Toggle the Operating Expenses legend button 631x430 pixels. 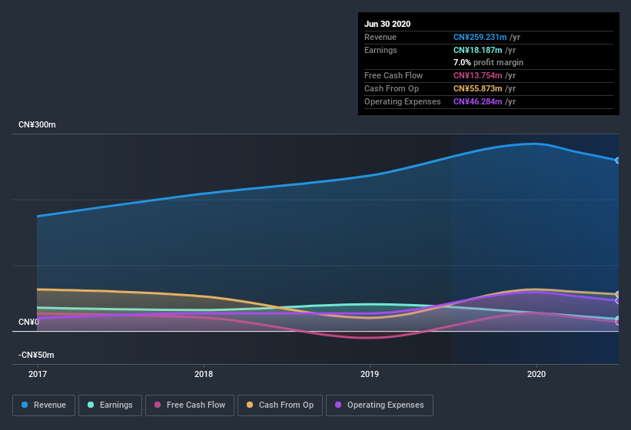[x=380, y=405]
